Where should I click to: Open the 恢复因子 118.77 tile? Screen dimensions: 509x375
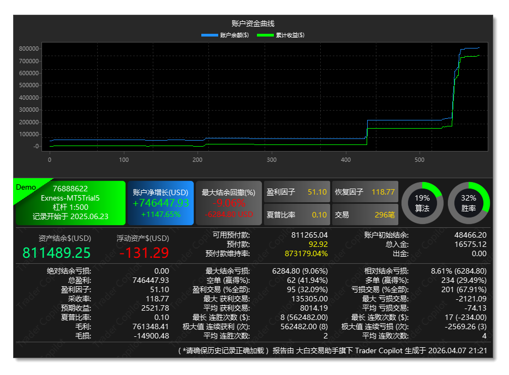pos(365,192)
